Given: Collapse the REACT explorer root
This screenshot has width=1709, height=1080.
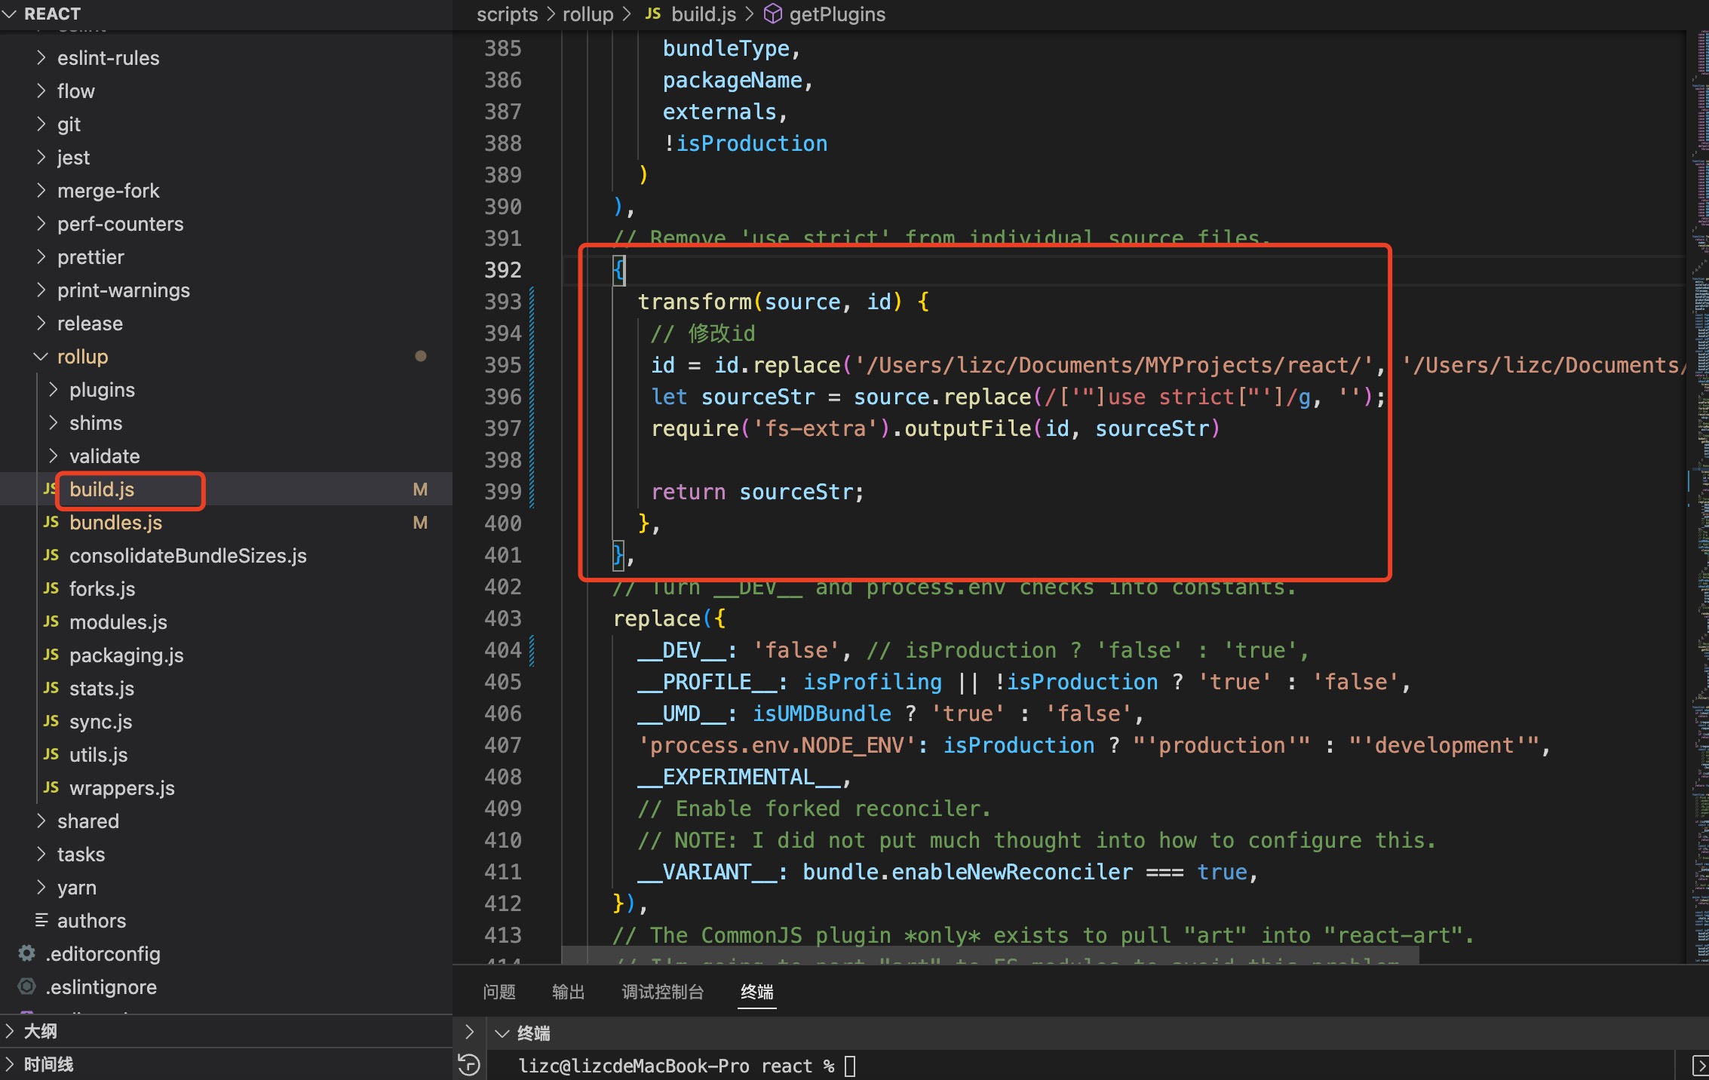Looking at the screenshot, I should point(10,14).
